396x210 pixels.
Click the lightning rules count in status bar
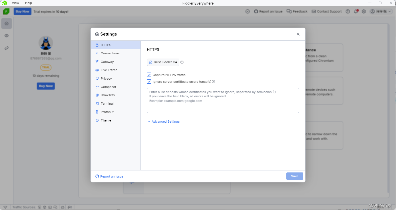tap(69, 207)
